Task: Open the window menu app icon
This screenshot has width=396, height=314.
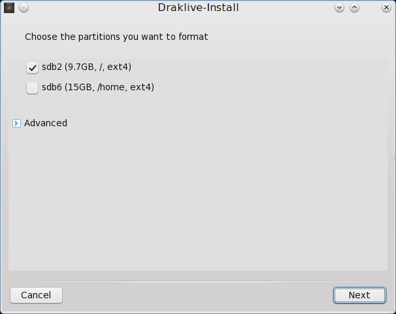Action: click(9, 8)
